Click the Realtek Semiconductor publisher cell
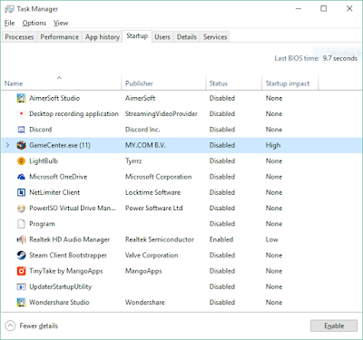Screen dimensions: 363x340 (160, 239)
